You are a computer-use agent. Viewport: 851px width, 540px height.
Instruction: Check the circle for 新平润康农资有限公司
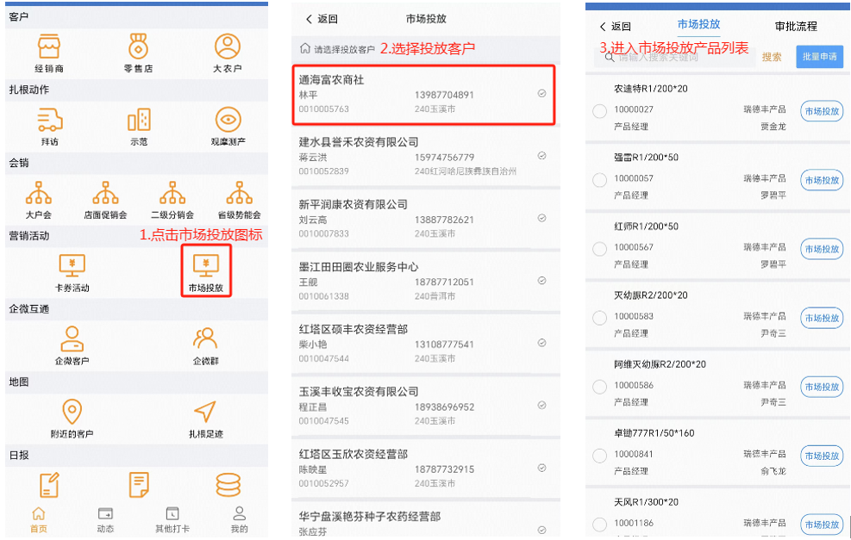541,218
